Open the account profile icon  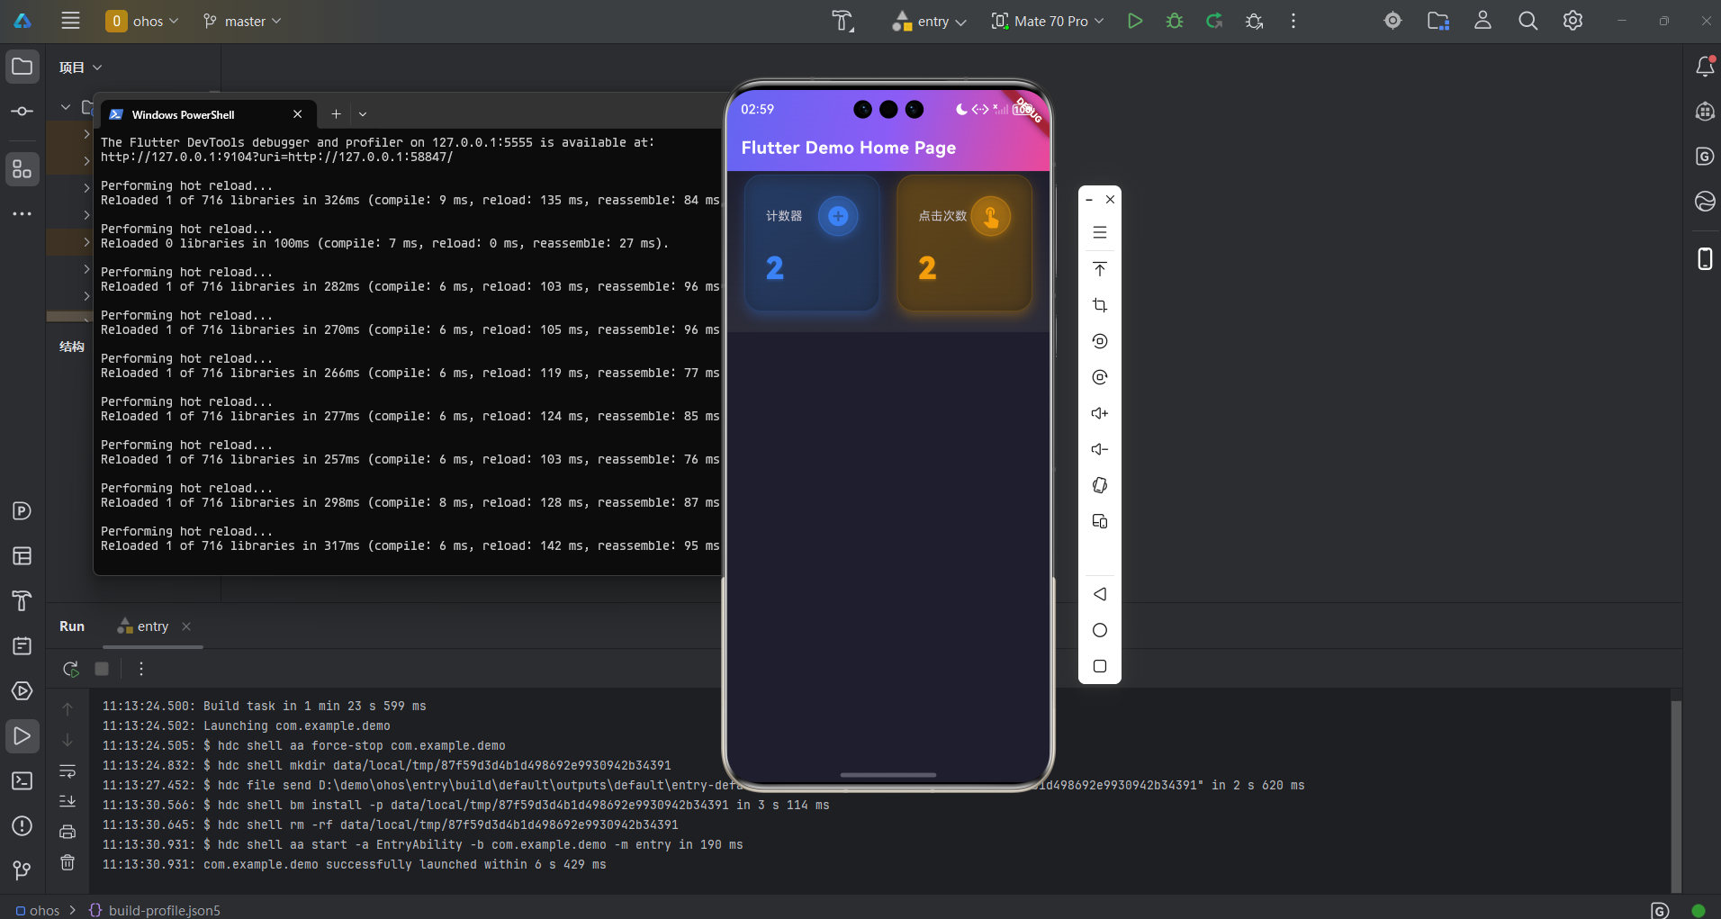coord(1482,21)
